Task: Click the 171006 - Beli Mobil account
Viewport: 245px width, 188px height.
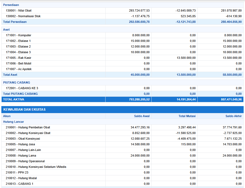Action: coord(19,63)
